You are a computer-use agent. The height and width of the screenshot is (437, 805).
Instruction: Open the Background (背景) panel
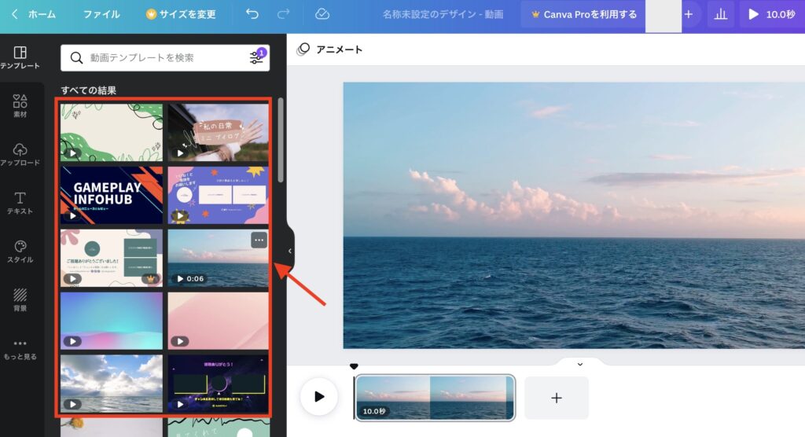click(20, 300)
